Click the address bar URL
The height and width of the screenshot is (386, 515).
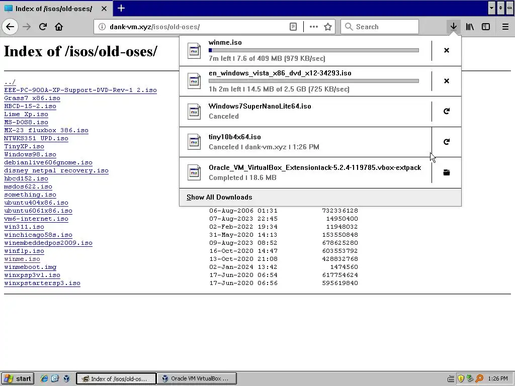point(155,27)
